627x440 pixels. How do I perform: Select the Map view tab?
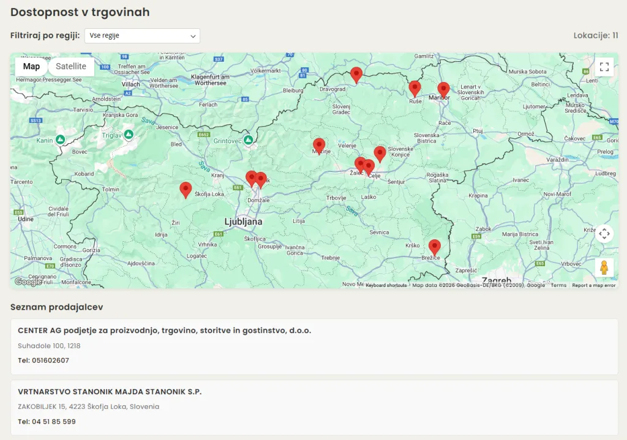point(31,67)
